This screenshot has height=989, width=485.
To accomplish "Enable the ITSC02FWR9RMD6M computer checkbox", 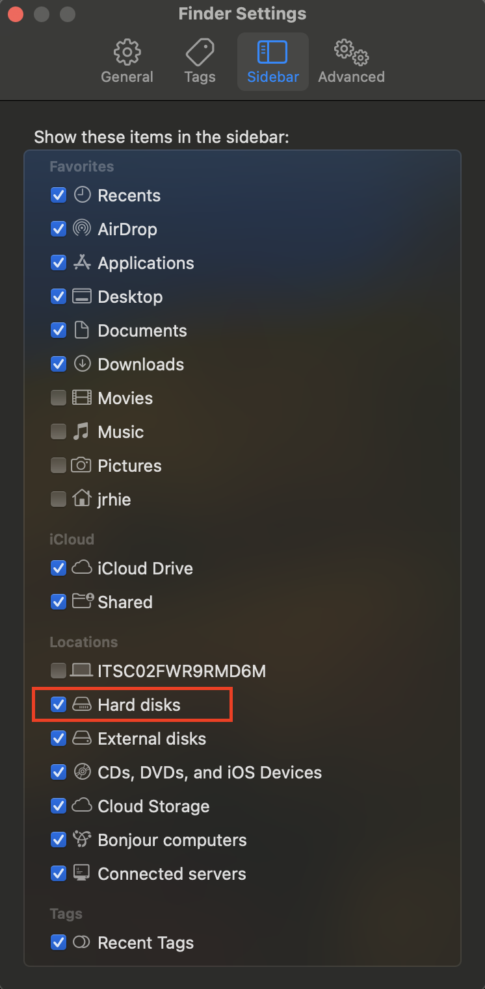I will (59, 671).
